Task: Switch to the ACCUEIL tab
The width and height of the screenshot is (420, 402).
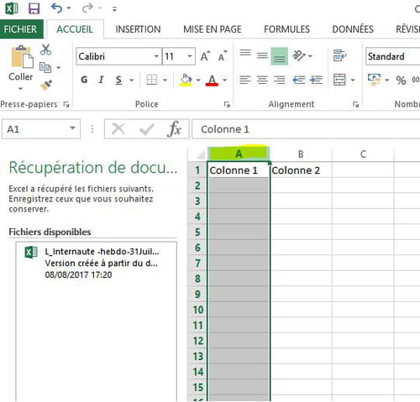Action: (x=75, y=29)
